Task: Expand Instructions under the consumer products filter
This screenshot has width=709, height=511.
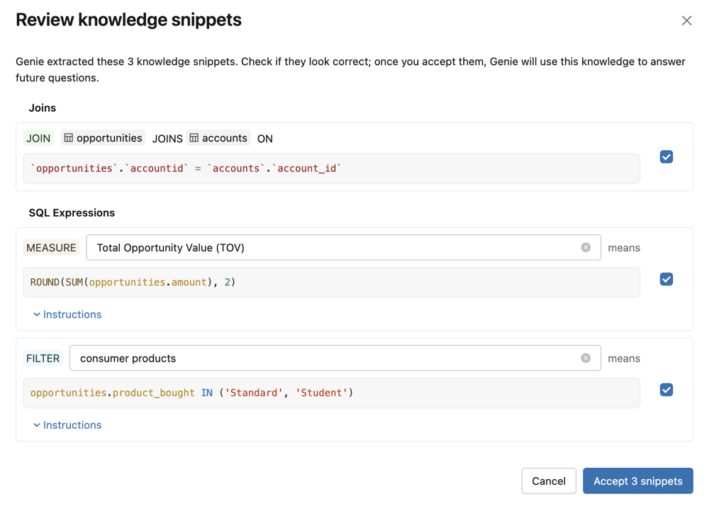Action: click(x=67, y=425)
